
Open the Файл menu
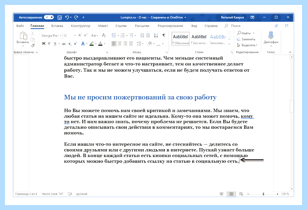[20, 26]
